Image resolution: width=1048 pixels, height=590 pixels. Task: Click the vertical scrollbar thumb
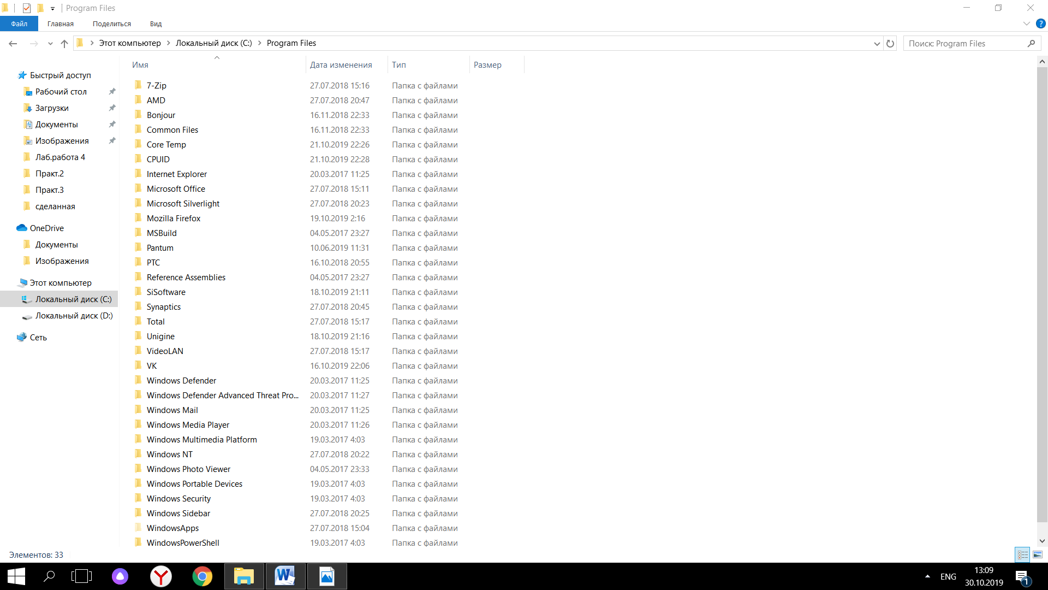click(x=1042, y=295)
